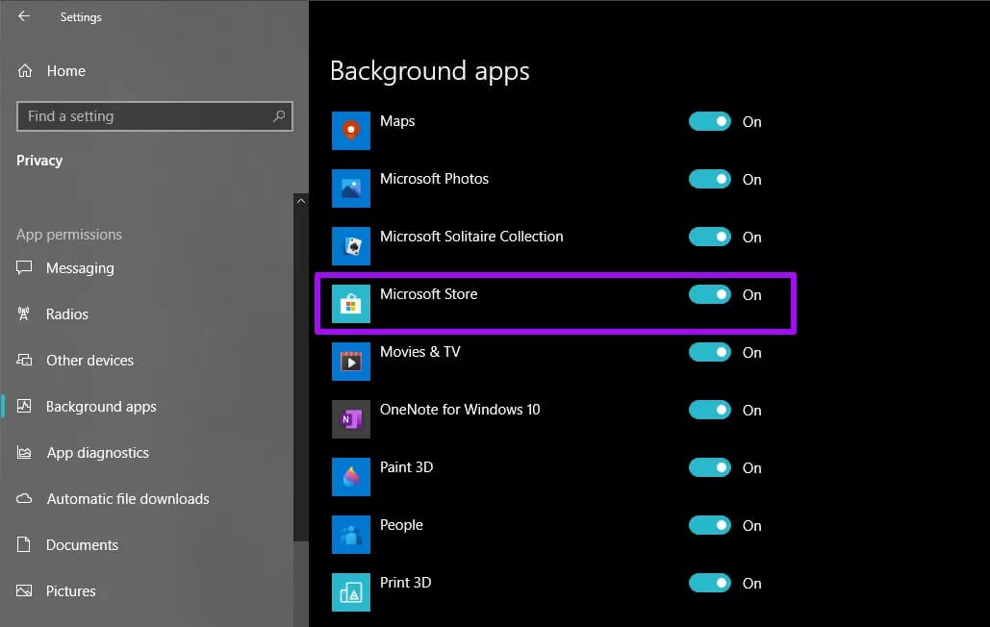Click the Background apps page title
This screenshot has width=990, height=627.
click(x=429, y=71)
